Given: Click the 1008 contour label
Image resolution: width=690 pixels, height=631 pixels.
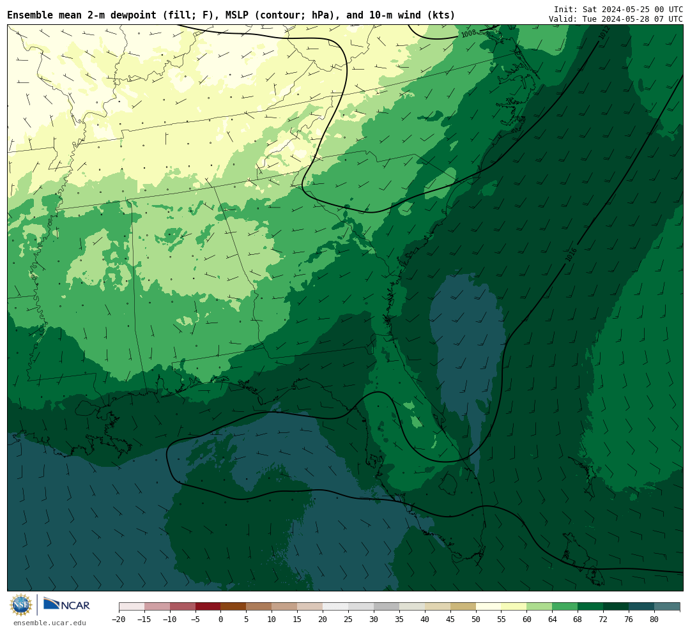Looking at the screenshot, I should coord(469,33).
